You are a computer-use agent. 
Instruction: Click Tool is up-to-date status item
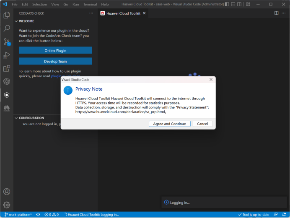254,215
